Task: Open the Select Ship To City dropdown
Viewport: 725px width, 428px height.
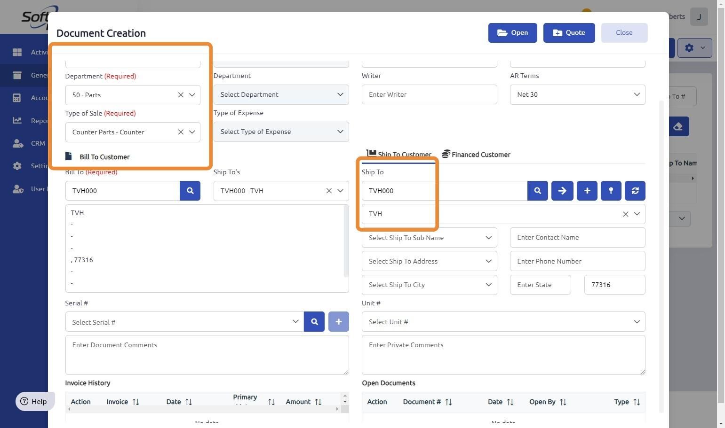Action: point(488,285)
